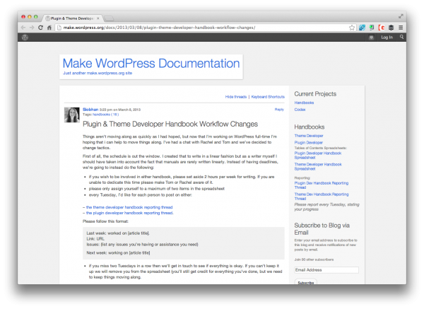Open the green Evernote-style extension icon

[372, 28]
